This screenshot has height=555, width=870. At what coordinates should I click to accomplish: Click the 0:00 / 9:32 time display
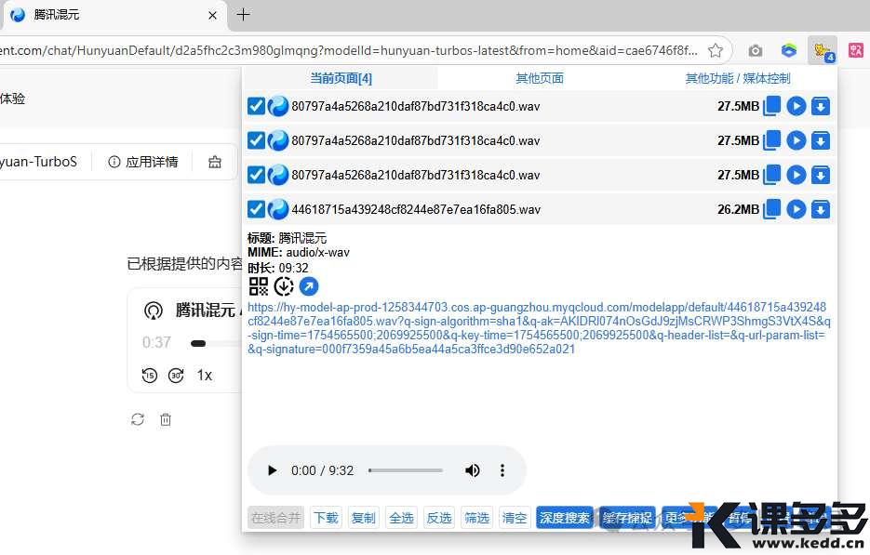tap(322, 470)
